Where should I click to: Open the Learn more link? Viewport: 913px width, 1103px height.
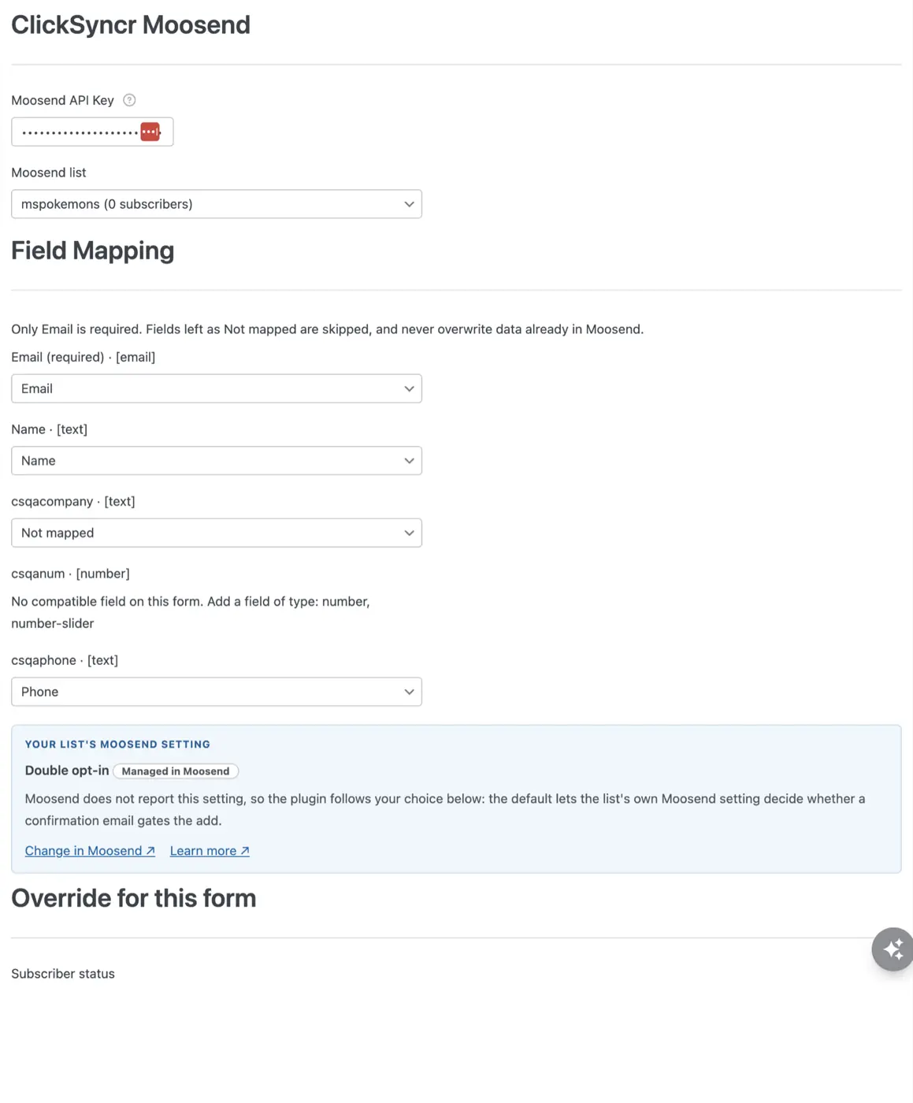pos(210,851)
